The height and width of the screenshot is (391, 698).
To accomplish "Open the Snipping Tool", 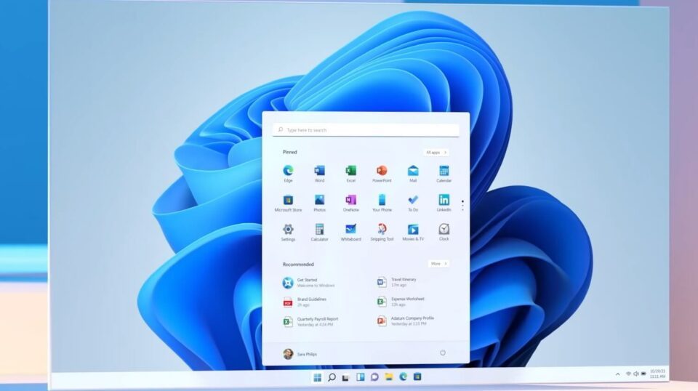I will (x=382, y=232).
